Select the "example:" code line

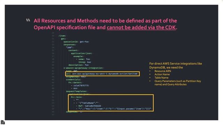coord(78,56)
